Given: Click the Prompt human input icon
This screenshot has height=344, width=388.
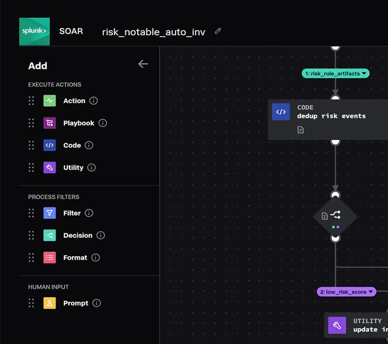Looking at the screenshot, I should (50, 303).
